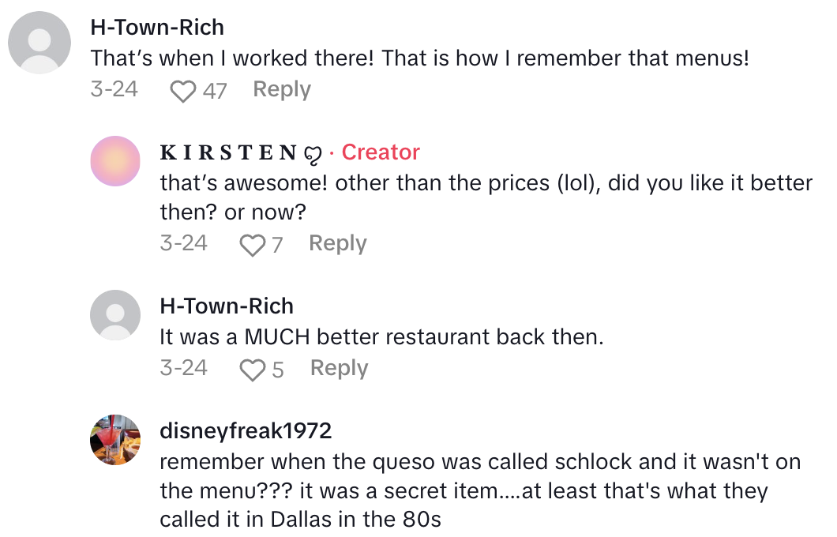Tap the 47 like count
This screenshot has height=537, width=837.
(x=213, y=90)
